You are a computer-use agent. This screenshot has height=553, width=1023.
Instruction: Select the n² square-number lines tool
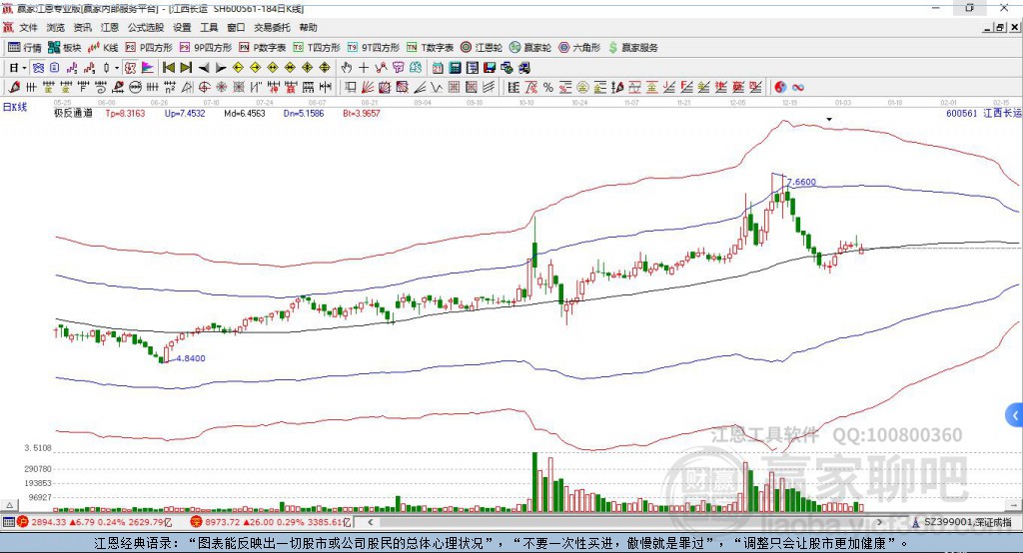[x=170, y=87]
